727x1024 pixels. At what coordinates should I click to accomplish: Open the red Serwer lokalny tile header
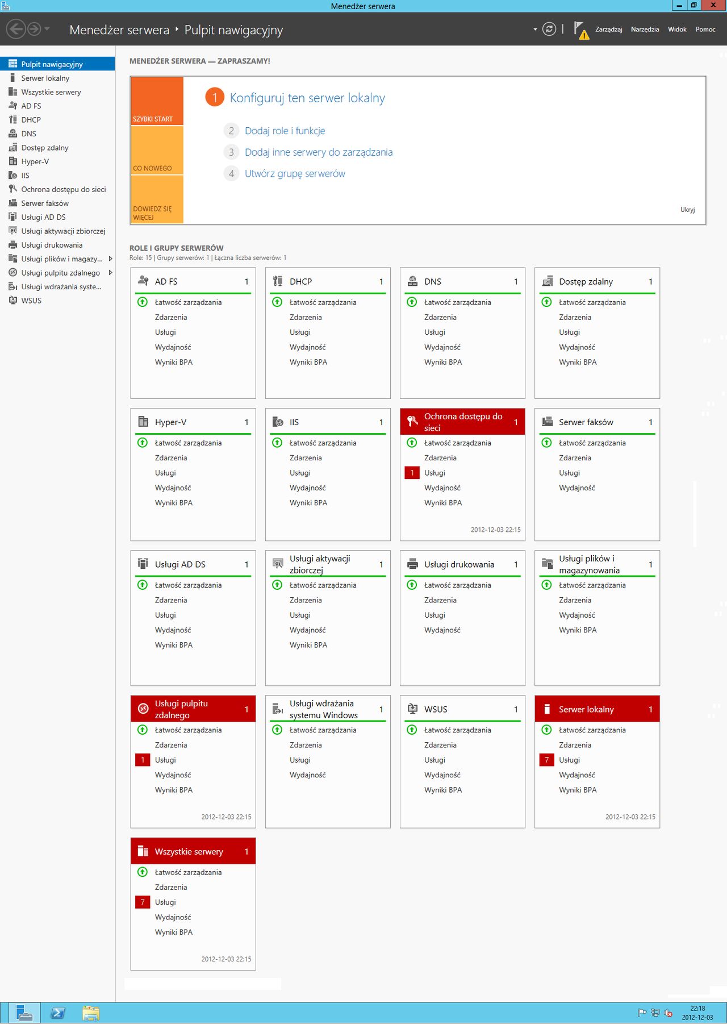click(x=597, y=709)
